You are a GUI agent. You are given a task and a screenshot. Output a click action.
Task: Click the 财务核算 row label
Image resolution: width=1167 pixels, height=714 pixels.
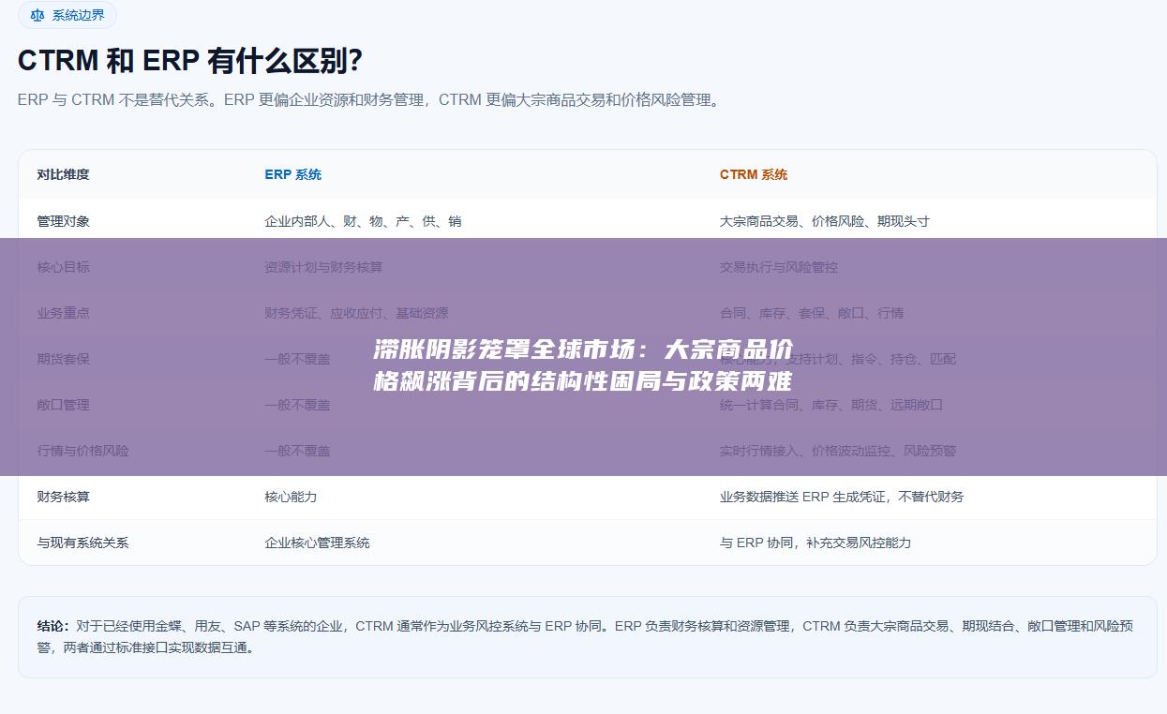[64, 497]
